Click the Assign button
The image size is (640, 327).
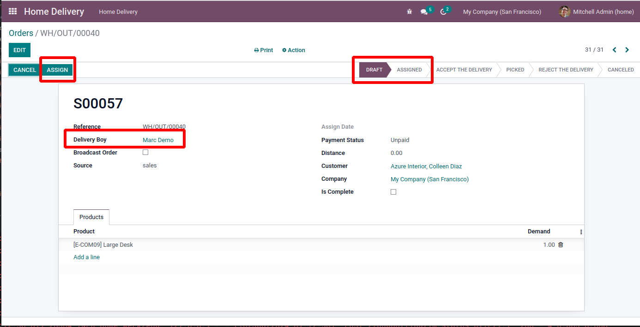coord(57,70)
